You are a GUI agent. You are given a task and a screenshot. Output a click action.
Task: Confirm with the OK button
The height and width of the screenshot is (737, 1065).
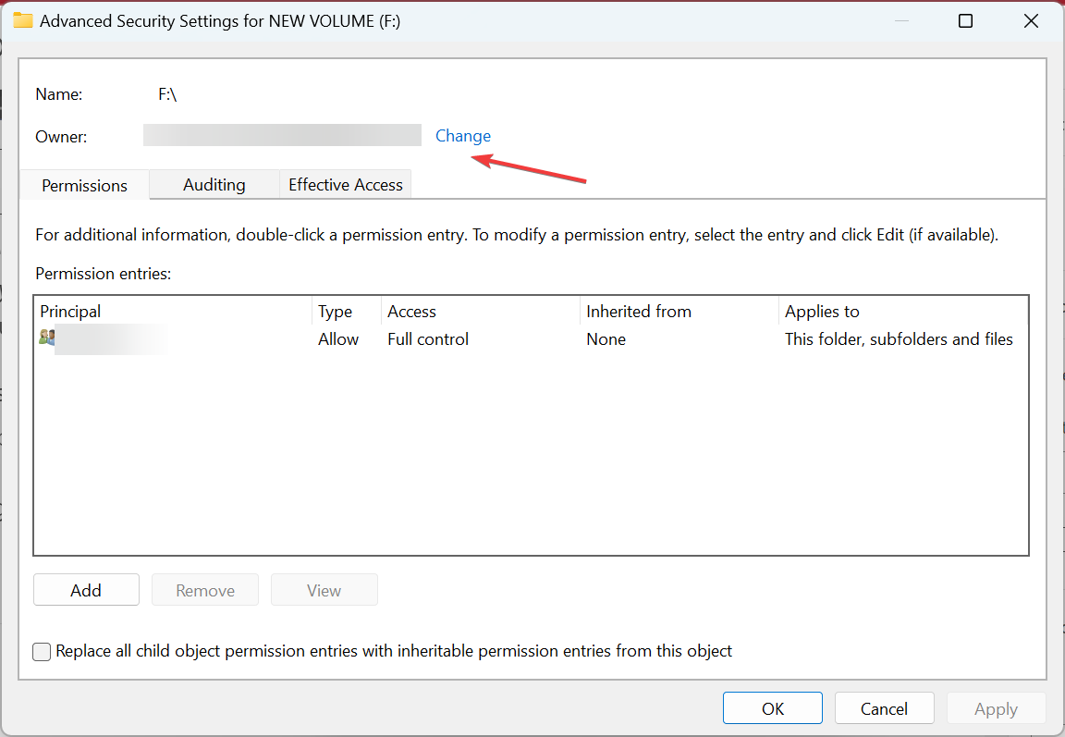tap(773, 708)
